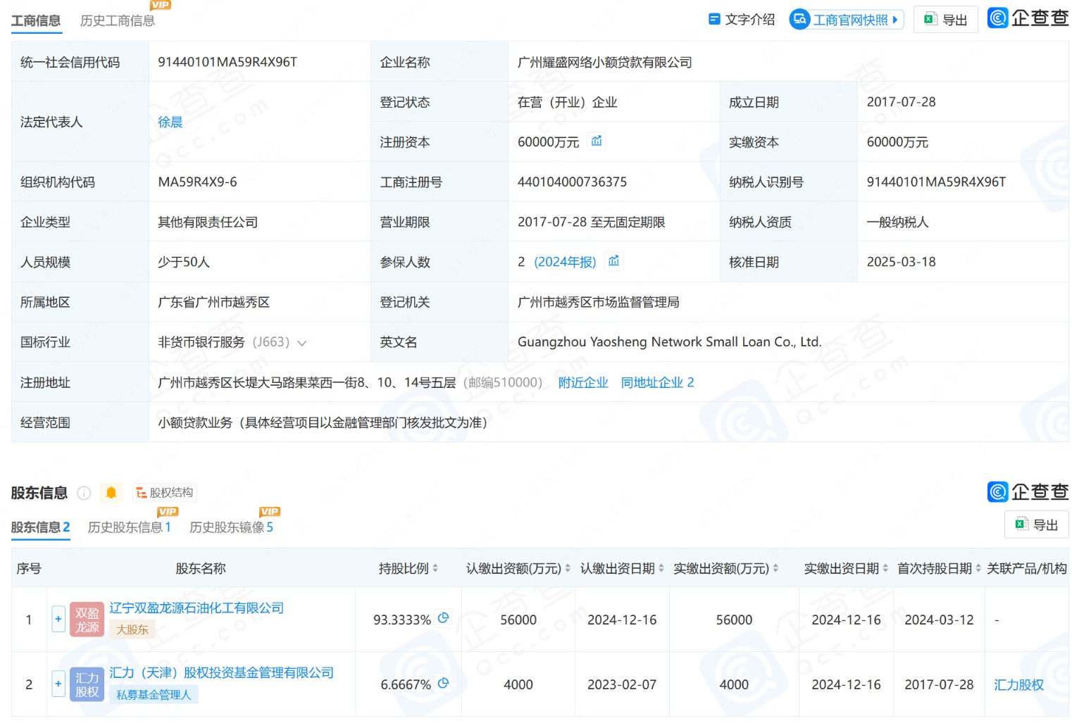The image size is (1072, 728).
Task: Expand the 国标行业 J663 dropdown arrow
Action: (302, 343)
